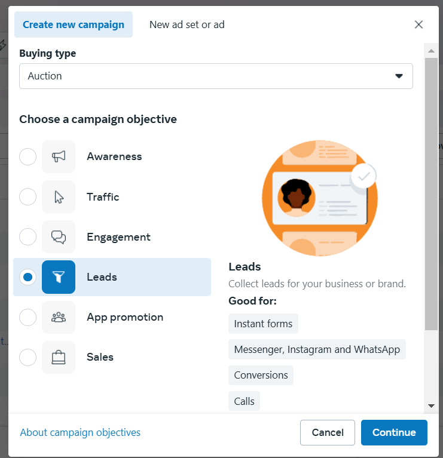This screenshot has height=458, width=443.
Task: Open the Buying type Auction dropdown
Action: [216, 76]
